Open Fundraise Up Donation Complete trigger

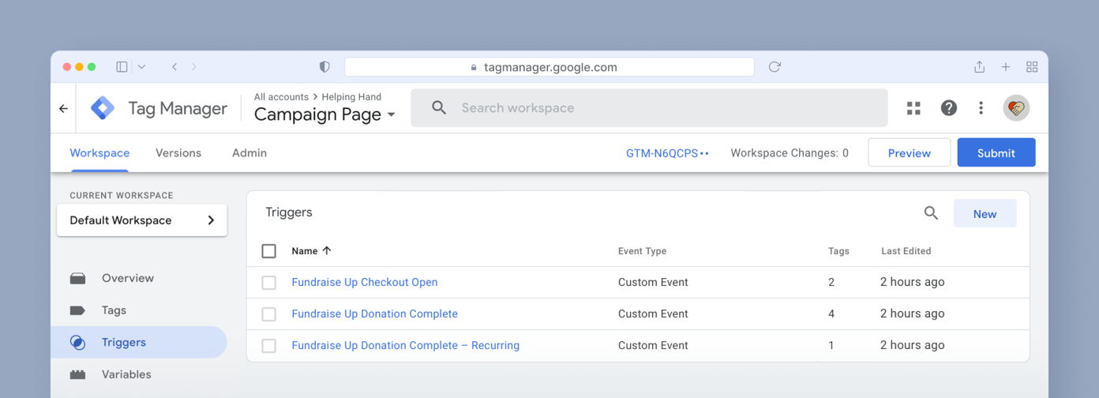pos(374,314)
